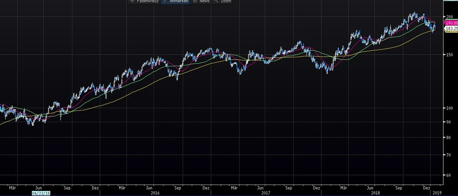This screenshot has height=196, width=458.
Task: Click the 80 price axis label
Action: click(449, 137)
